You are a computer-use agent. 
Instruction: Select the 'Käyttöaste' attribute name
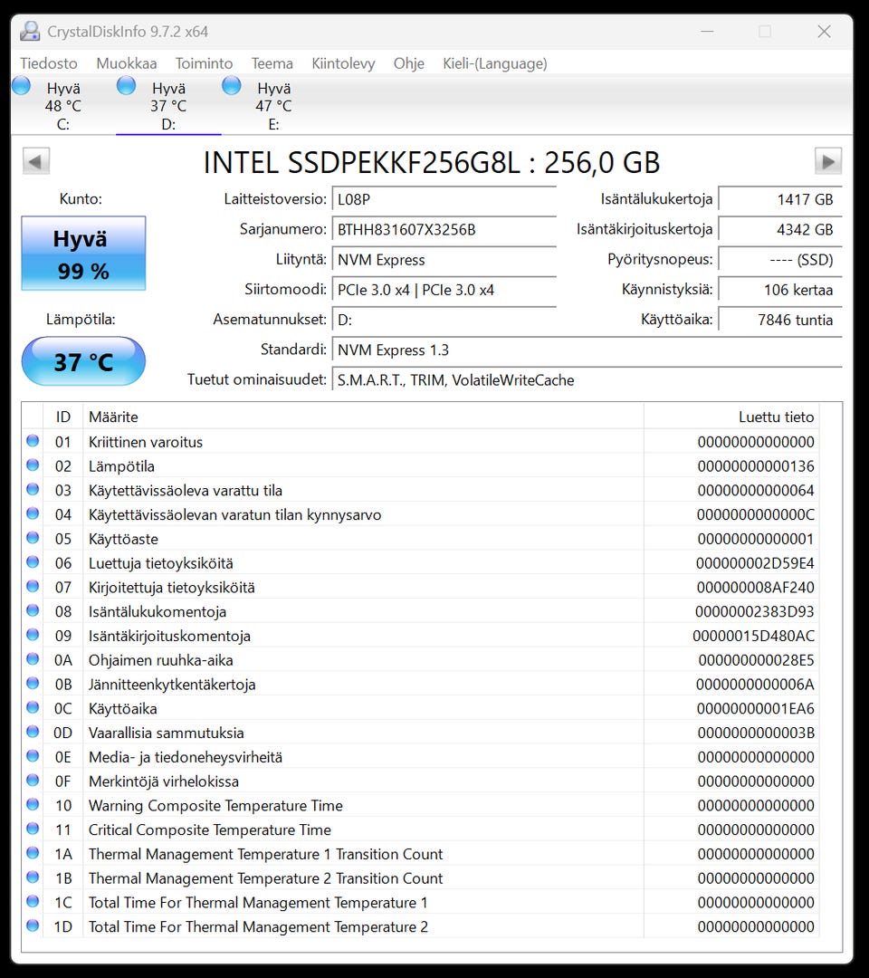pyautogui.click(x=123, y=539)
